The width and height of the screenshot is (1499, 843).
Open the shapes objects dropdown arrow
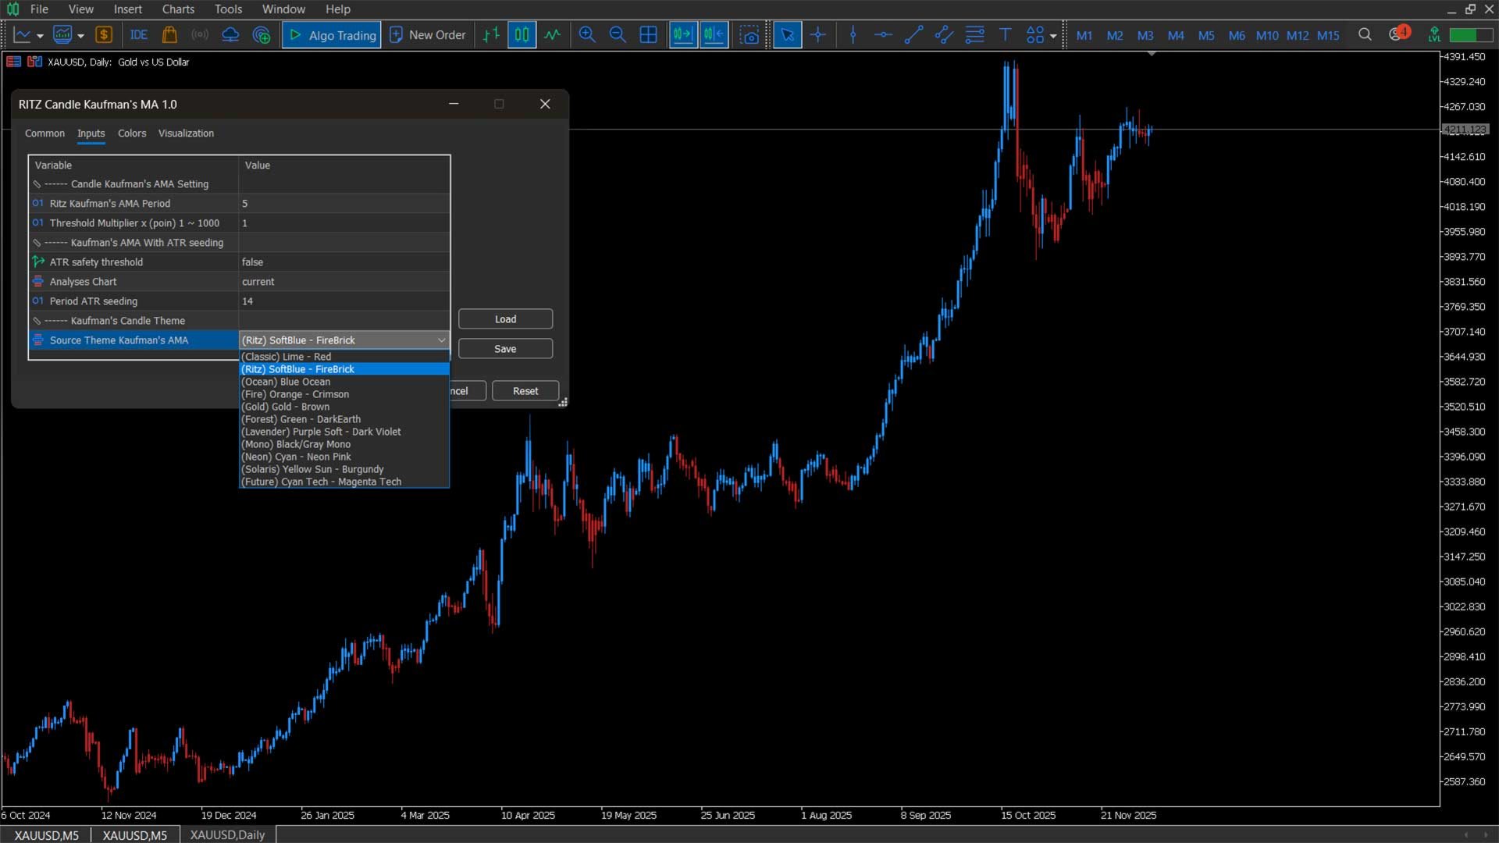(x=1053, y=36)
